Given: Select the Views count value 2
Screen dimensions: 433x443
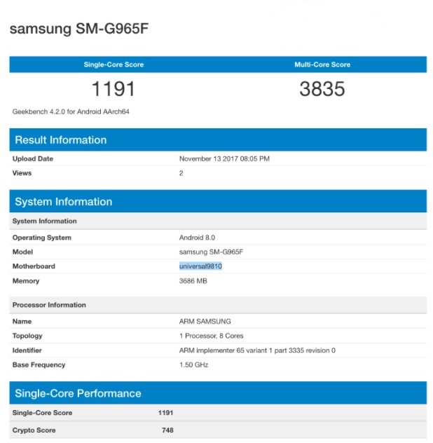Looking at the screenshot, I should pos(181,173).
